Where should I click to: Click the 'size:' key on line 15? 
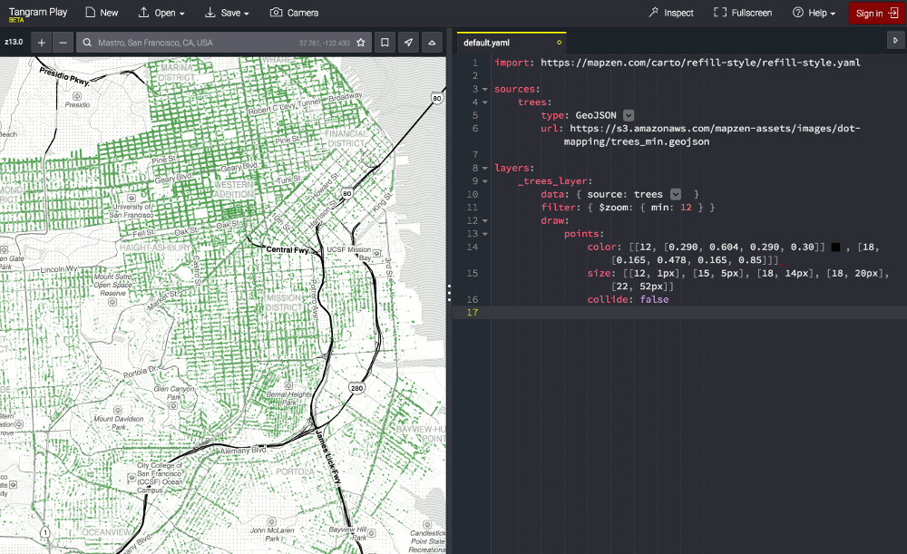(601, 273)
